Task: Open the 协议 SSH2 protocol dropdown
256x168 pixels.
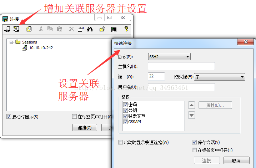Action: point(169,57)
